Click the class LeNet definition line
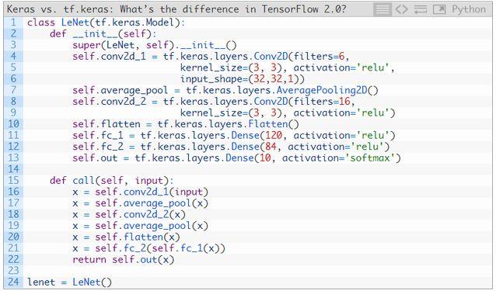 (x=106, y=23)
